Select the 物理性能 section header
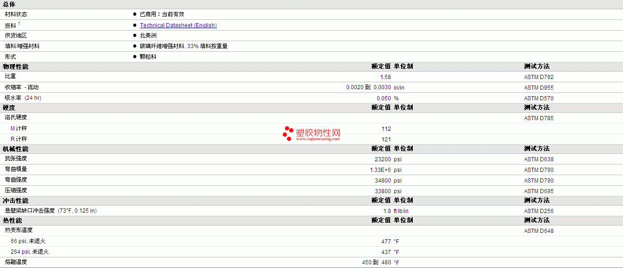623x268 pixels. (16, 67)
